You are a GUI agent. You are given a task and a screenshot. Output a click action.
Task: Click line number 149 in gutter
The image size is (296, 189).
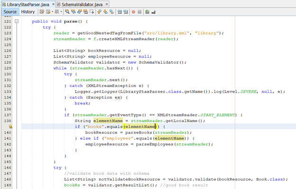[x=8, y=185]
